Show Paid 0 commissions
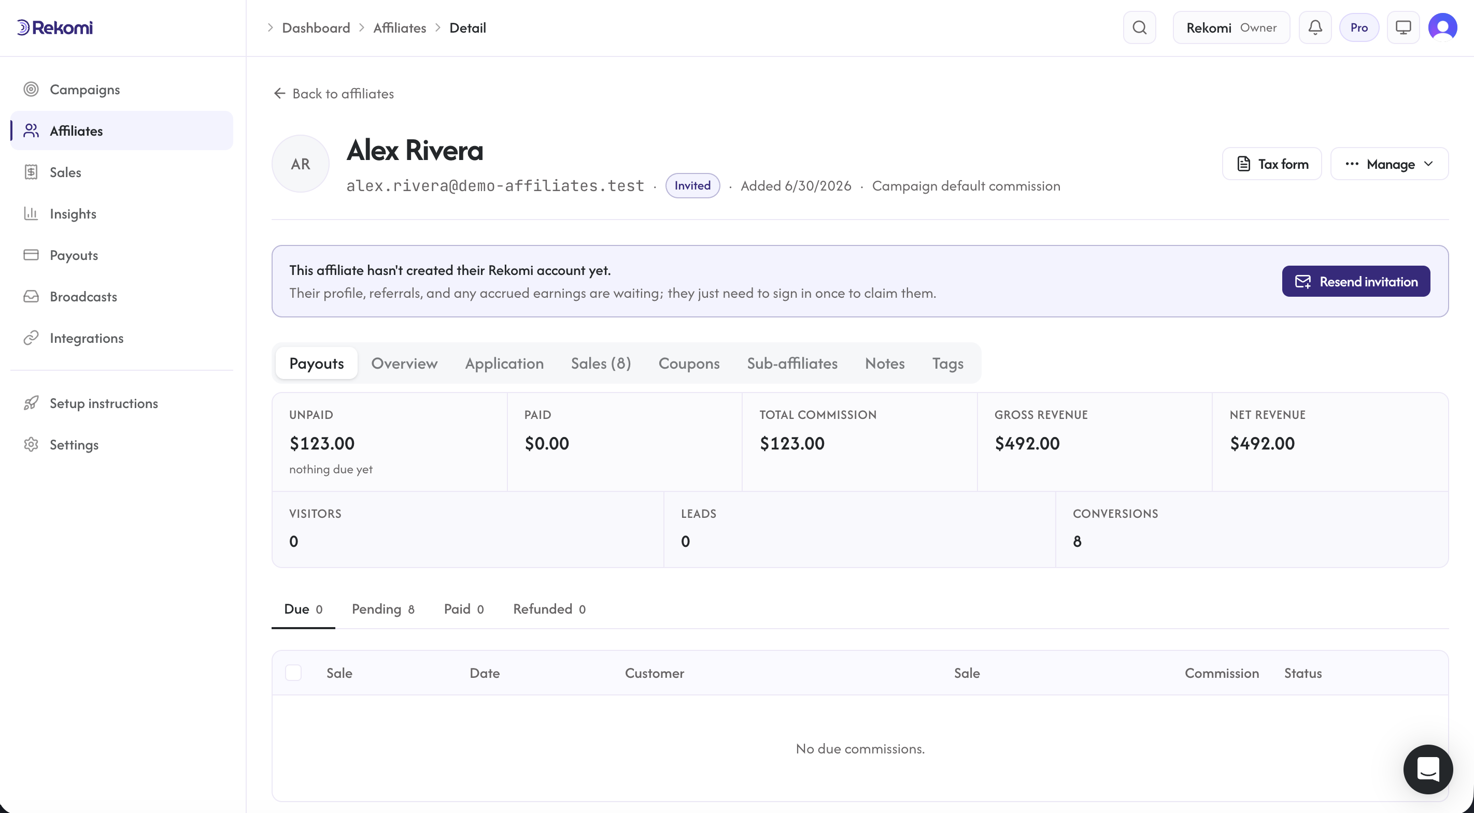Viewport: 1474px width, 813px height. [x=464, y=609]
